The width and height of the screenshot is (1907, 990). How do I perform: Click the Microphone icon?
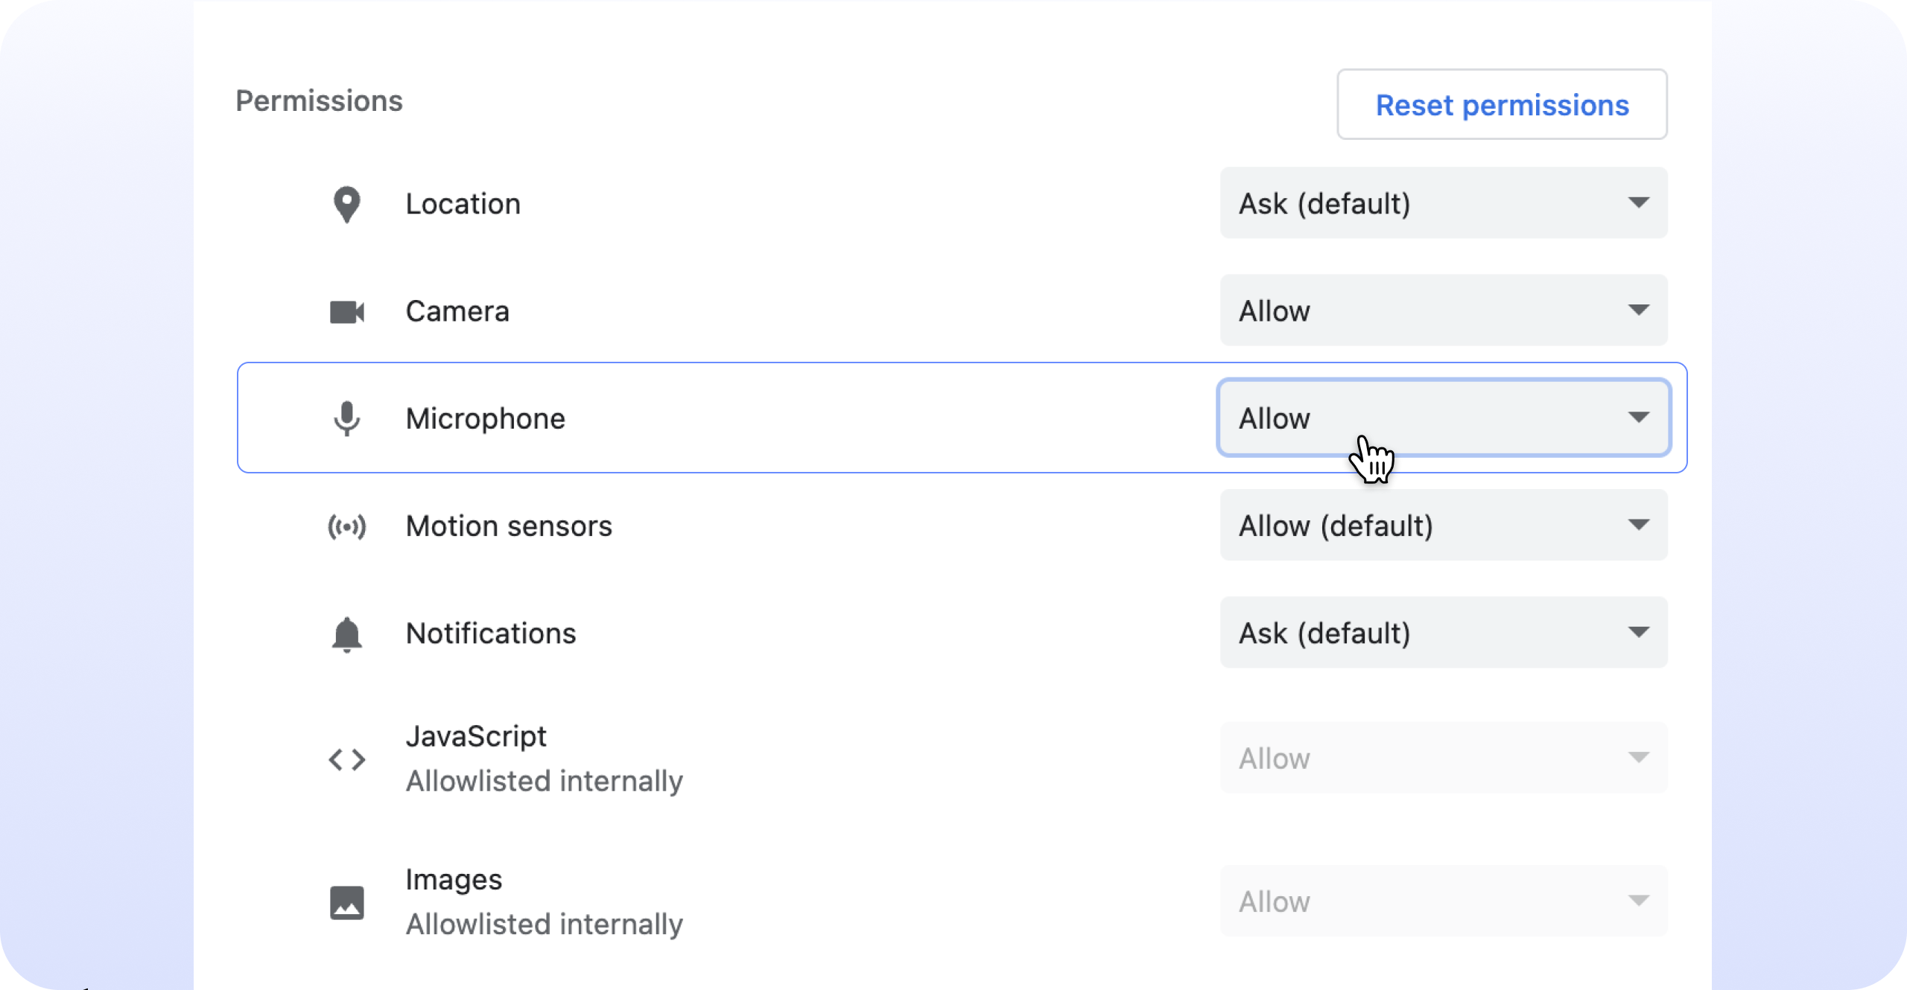point(347,419)
